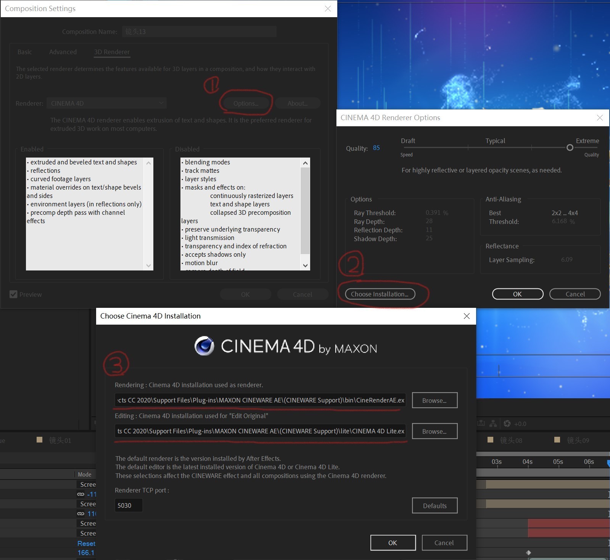Click the "reflections" entry in Enabled list
This screenshot has width=610, height=560.
45,171
